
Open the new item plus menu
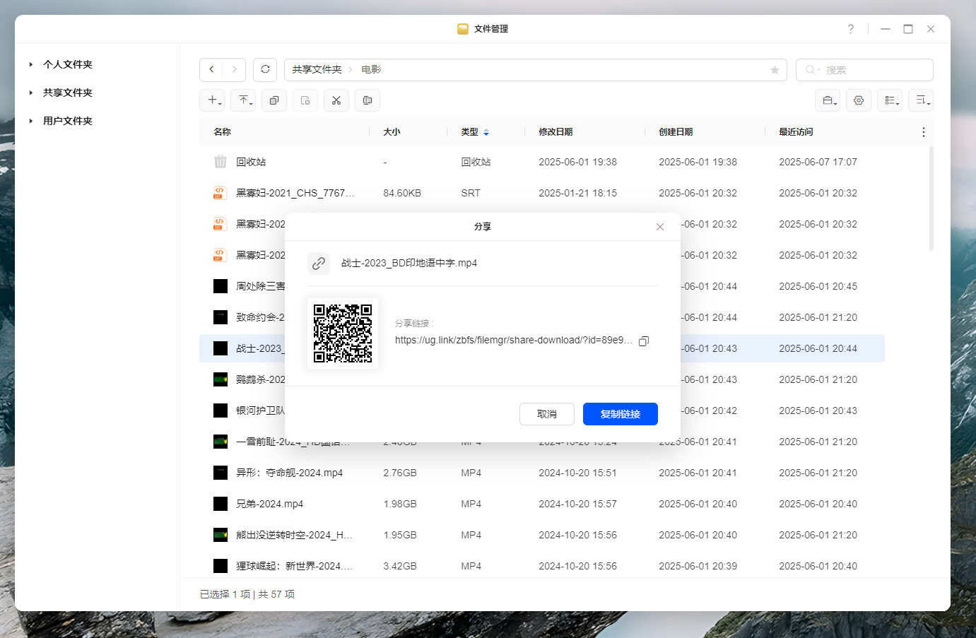coord(213,100)
